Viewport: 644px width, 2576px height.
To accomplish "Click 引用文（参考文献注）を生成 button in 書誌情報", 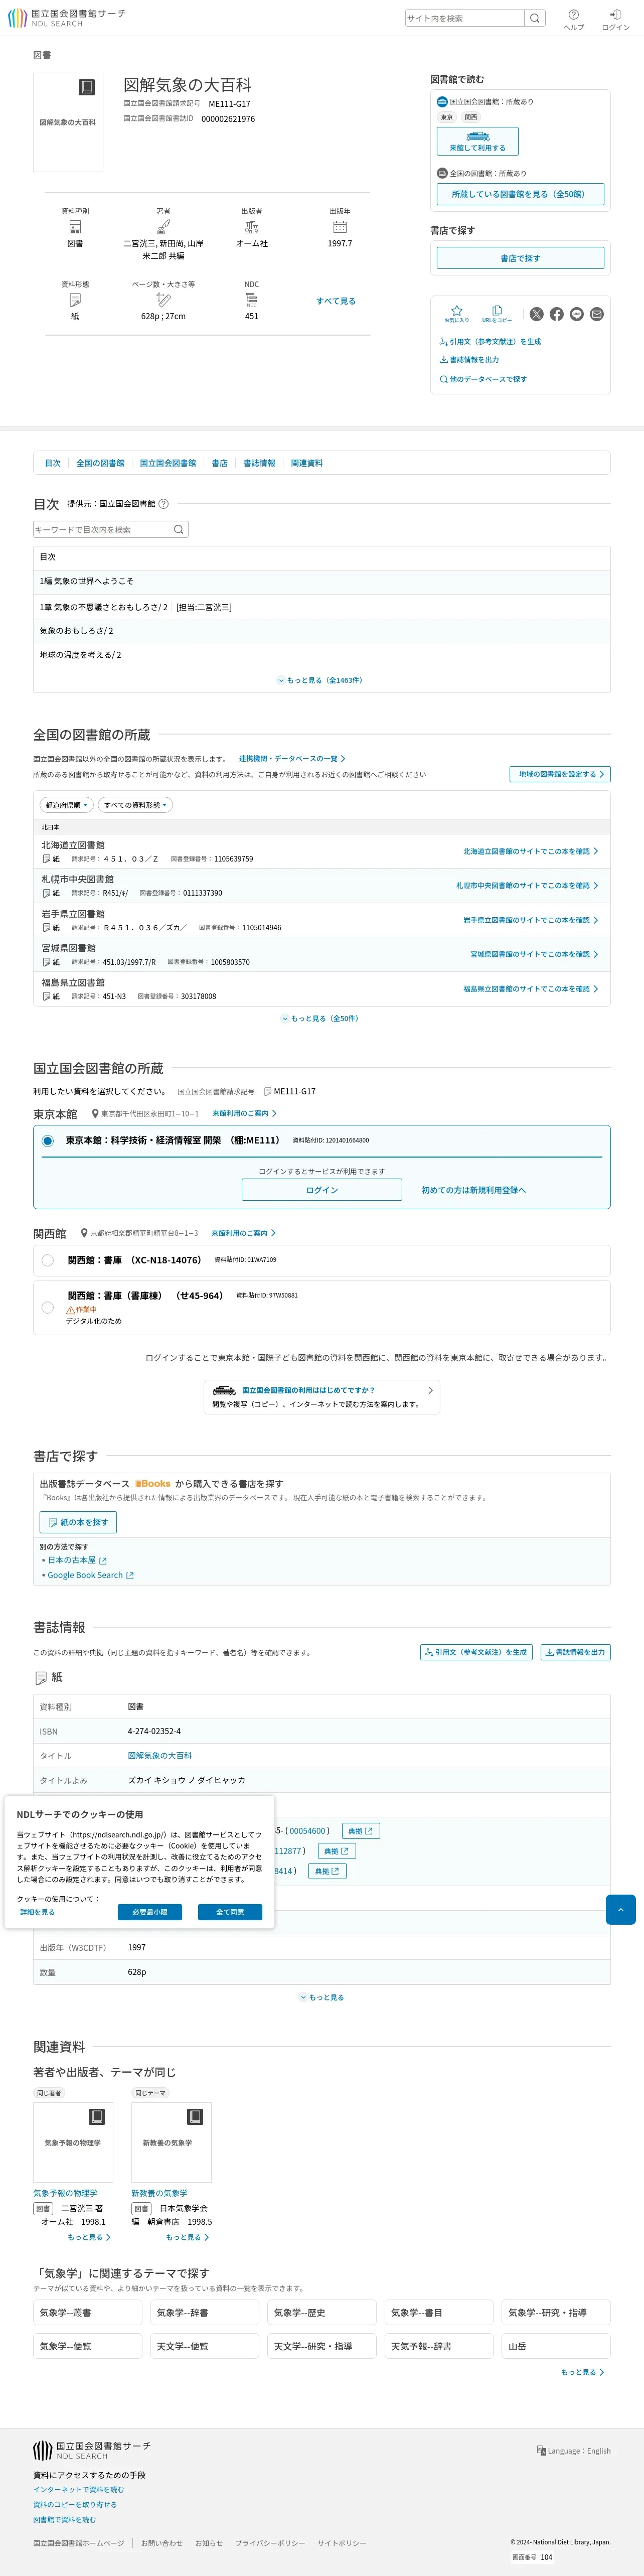I will point(476,1652).
